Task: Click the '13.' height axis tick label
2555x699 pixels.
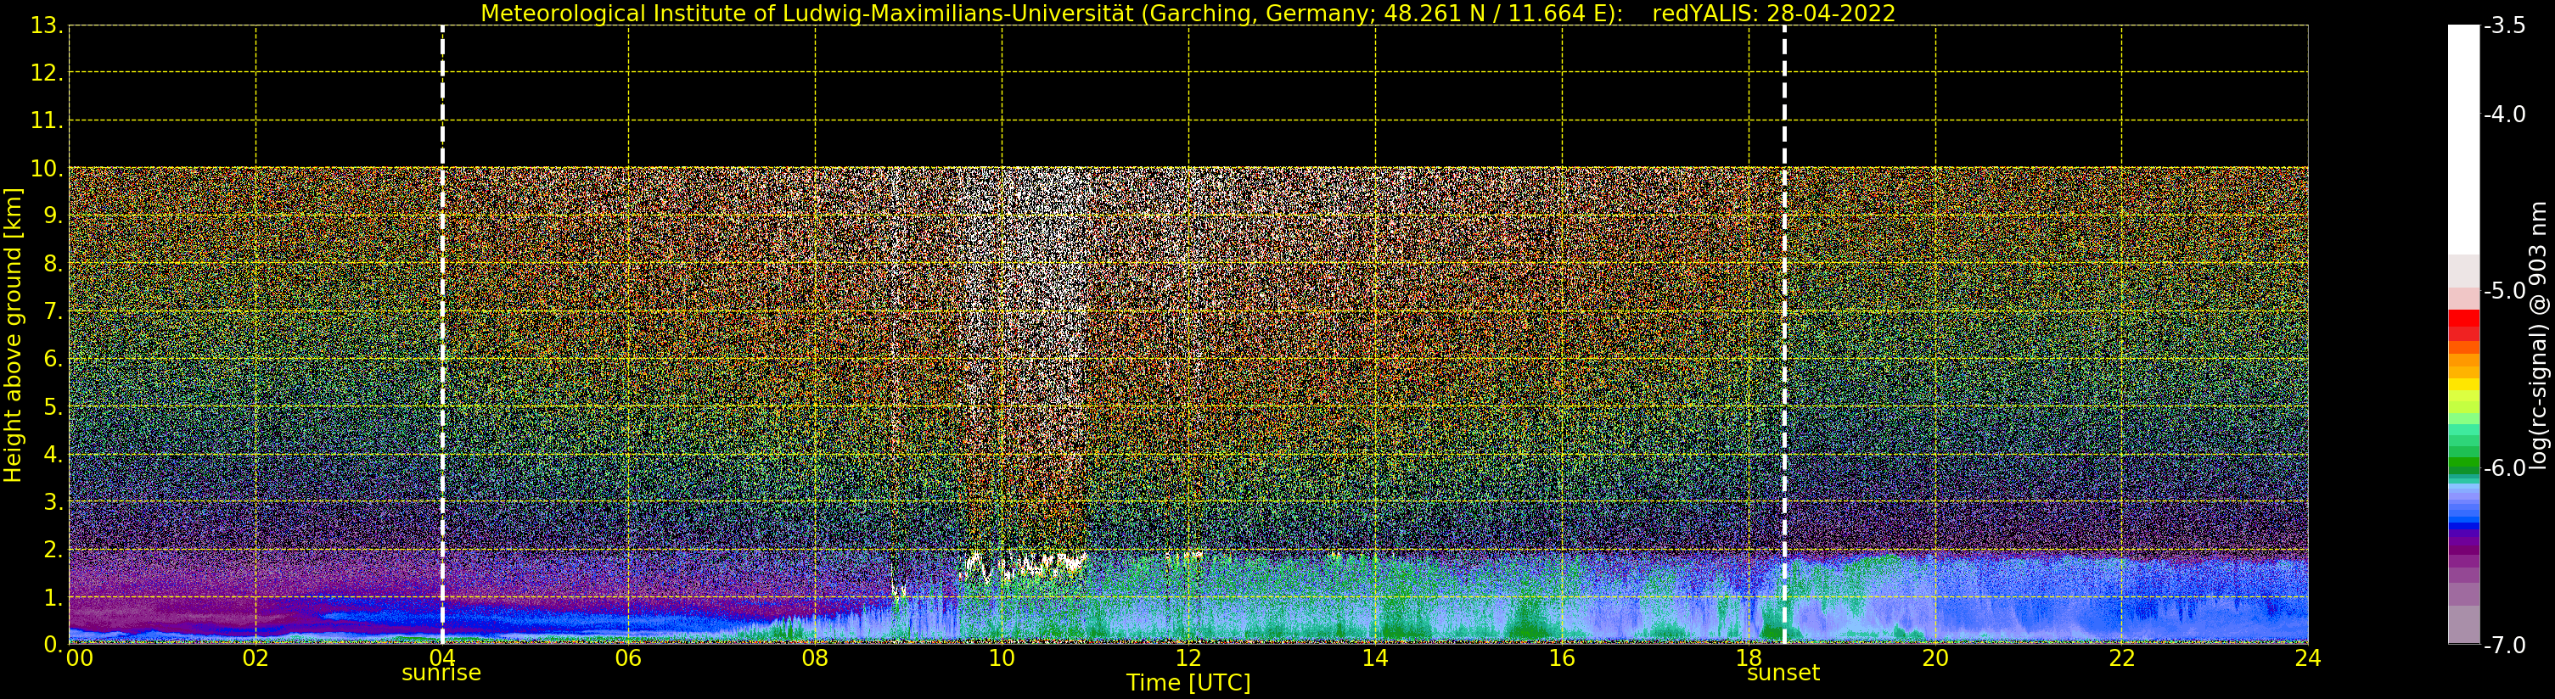Action: 47,25
